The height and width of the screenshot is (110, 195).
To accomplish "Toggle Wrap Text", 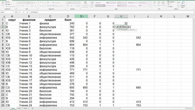I will click(x=56, y=3).
